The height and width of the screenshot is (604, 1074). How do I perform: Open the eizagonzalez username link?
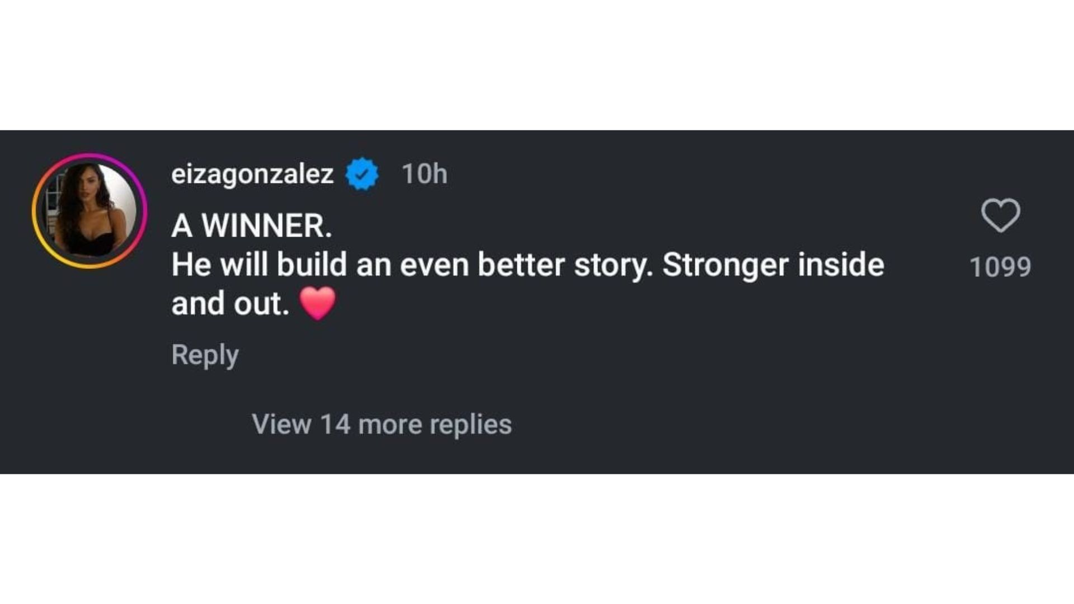(252, 174)
